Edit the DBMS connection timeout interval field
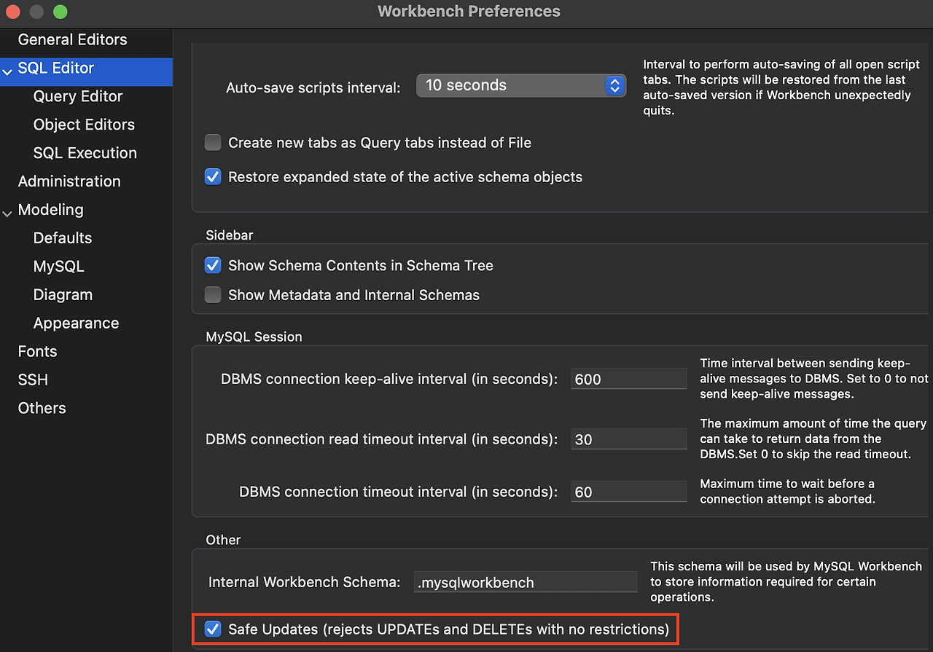This screenshot has width=933, height=652. [x=628, y=492]
